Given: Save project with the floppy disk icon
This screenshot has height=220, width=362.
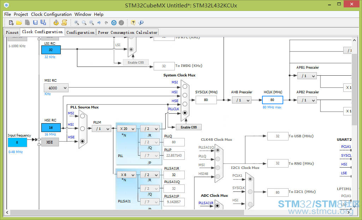Looking at the screenshot, I should click(35, 23).
